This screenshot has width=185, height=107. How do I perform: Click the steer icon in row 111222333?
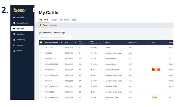(91, 48)
